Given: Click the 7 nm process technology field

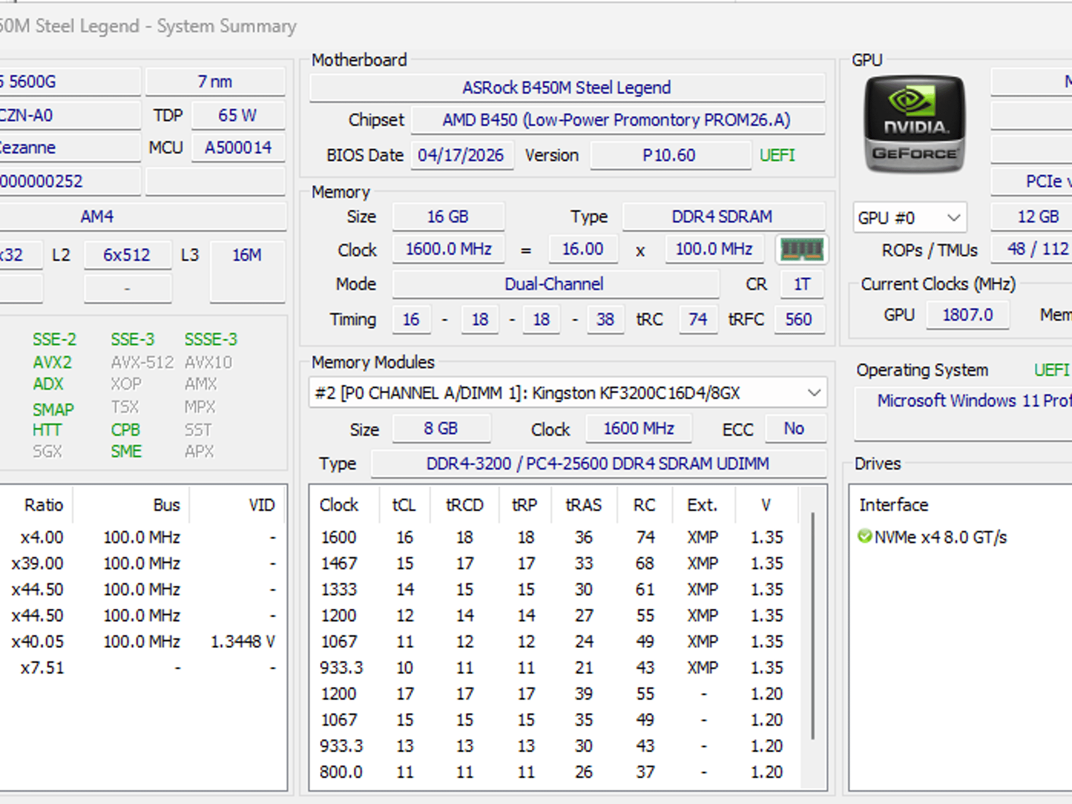Looking at the screenshot, I should (x=215, y=82).
